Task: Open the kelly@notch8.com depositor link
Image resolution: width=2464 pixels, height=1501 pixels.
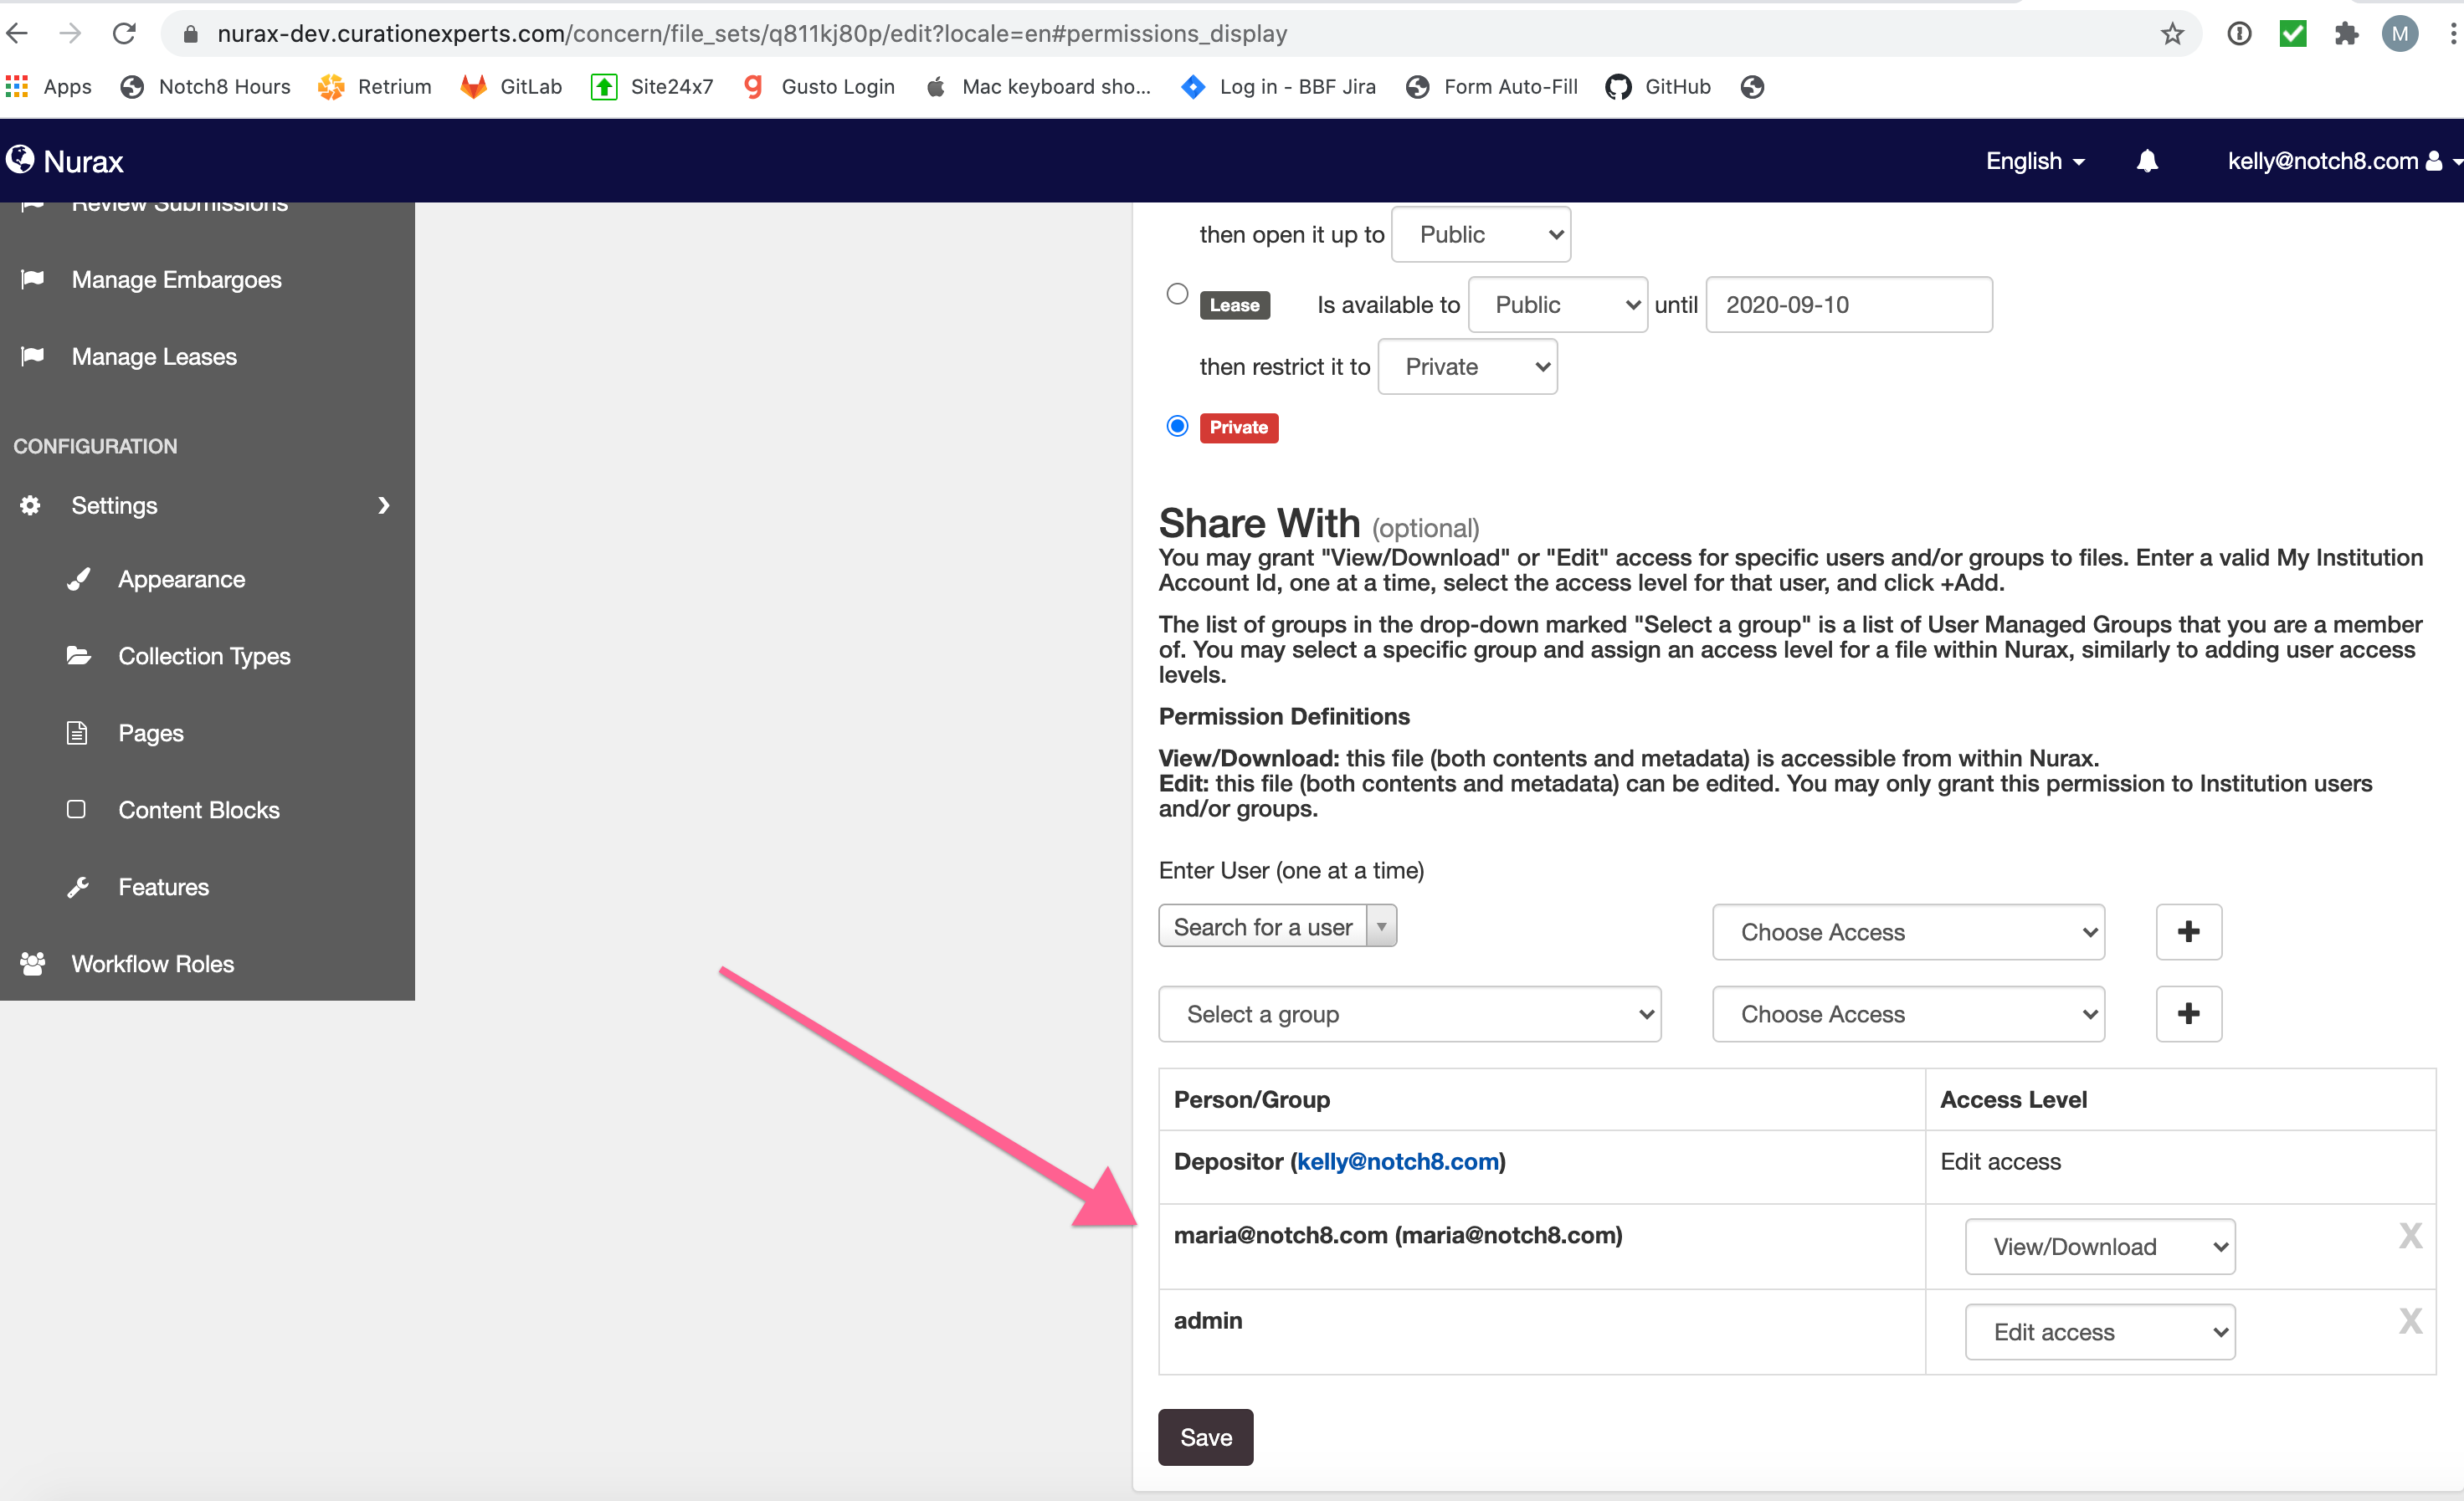Action: click(x=1398, y=1161)
